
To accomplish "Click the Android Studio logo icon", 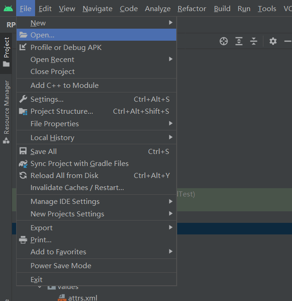I will (x=8, y=9).
